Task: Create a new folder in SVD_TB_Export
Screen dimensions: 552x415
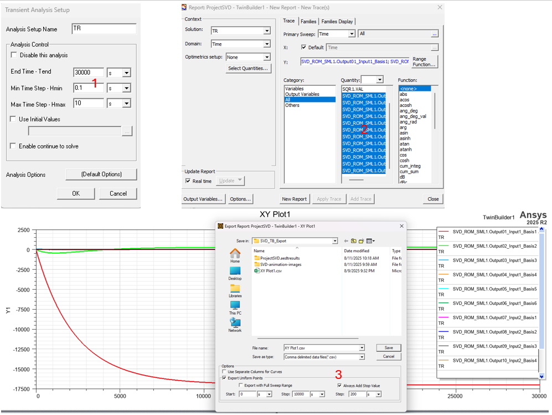Action: pyautogui.click(x=361, y=241)
